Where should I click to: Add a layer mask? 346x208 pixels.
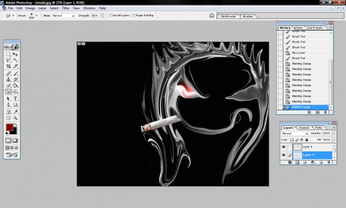(x=297, y=162)
